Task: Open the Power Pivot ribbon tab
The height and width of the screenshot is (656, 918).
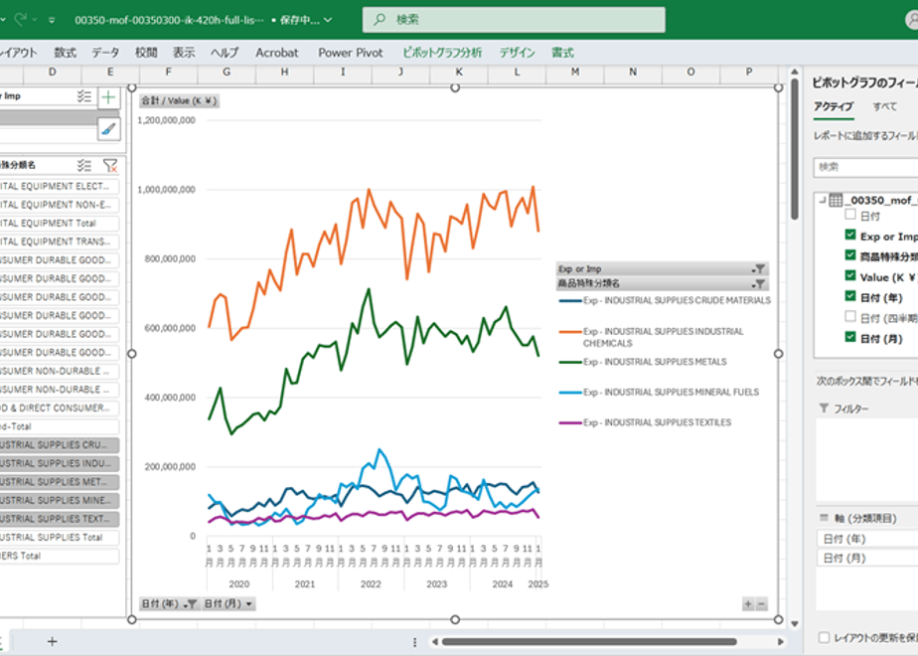Action: (x=350, y=53)
